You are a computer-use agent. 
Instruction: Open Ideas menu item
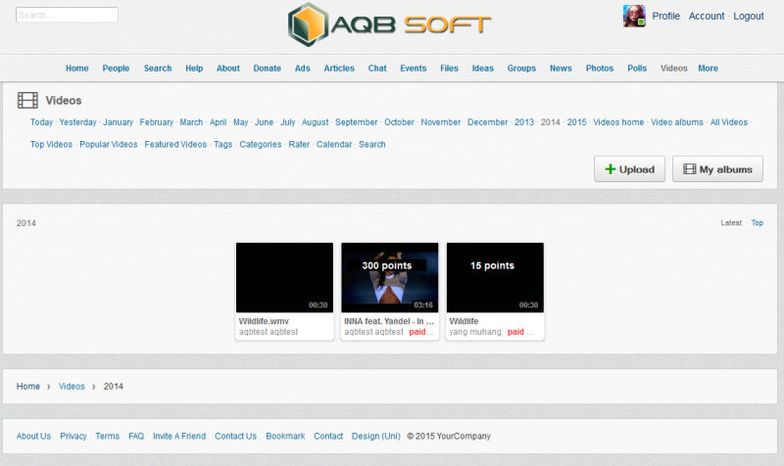[x=482, y=69]
